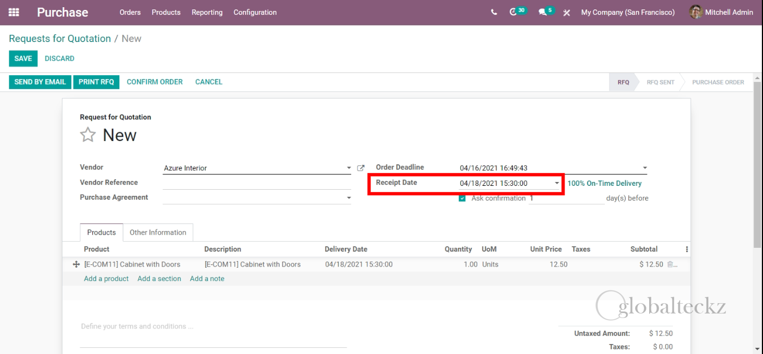The height and width of the screenshot is (354, 763).
Task: Click the Mitchell Admin avatar image
Action: pyautogui.click(x=696, y=12)
